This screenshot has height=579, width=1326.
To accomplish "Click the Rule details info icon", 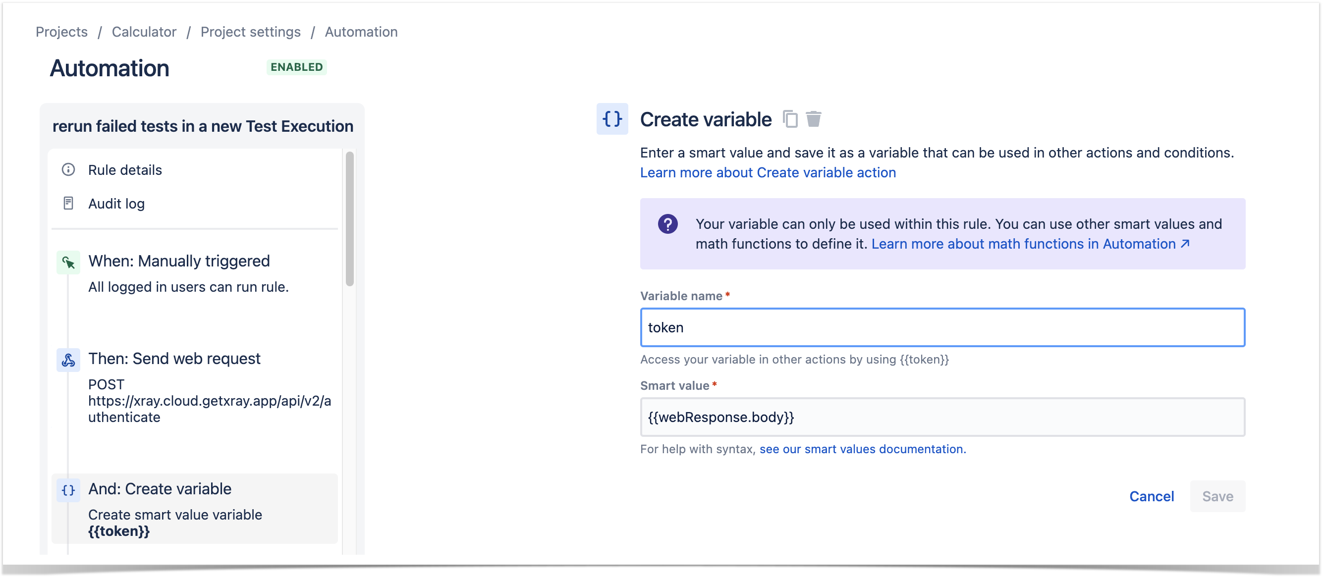I will (x=68, y=169).
